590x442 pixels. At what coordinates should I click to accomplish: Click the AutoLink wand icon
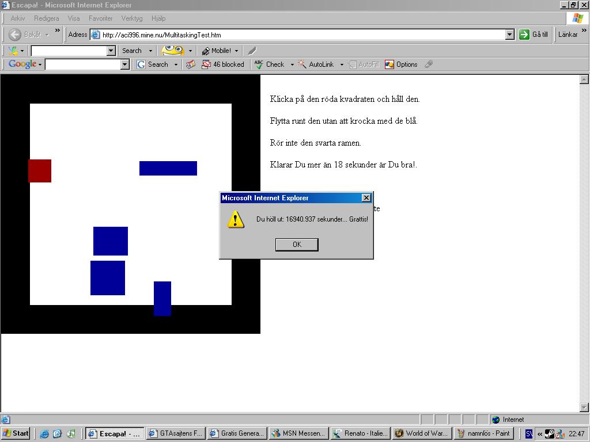point(302,64)
